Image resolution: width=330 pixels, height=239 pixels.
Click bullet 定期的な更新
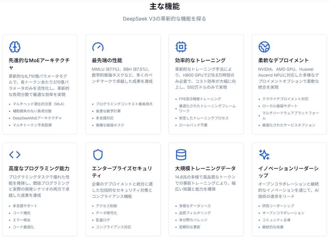189,227
